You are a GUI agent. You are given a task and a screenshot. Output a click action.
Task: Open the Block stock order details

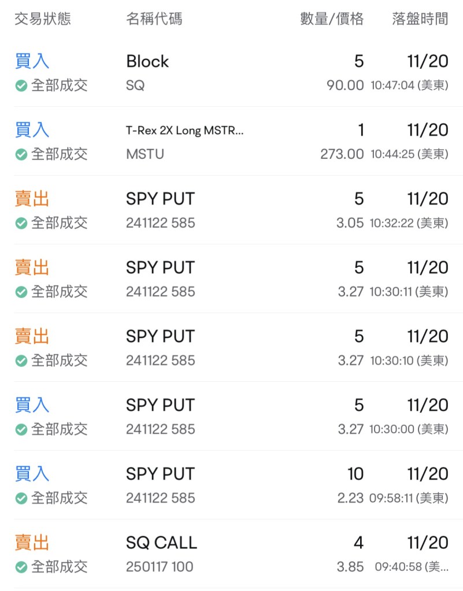pyautogui.click(x=147, y=62)
